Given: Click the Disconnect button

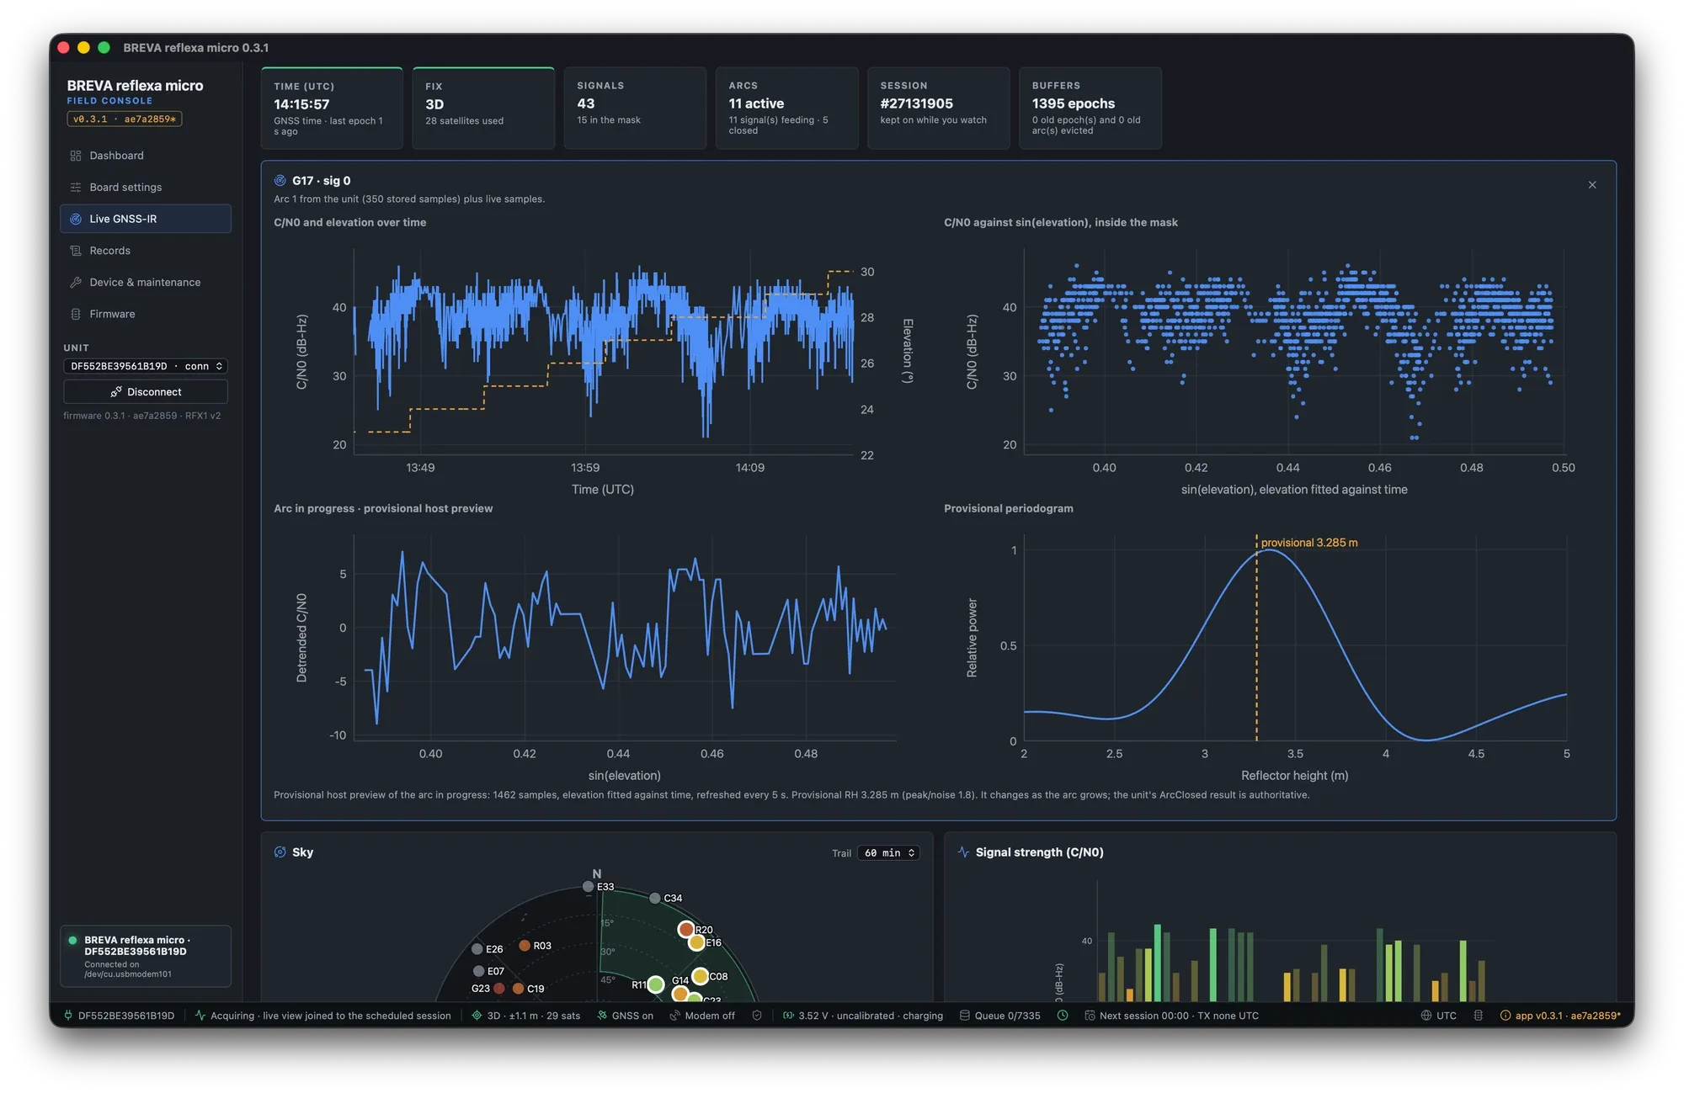Looking at the screenshot, I should [x=146, y=392].
